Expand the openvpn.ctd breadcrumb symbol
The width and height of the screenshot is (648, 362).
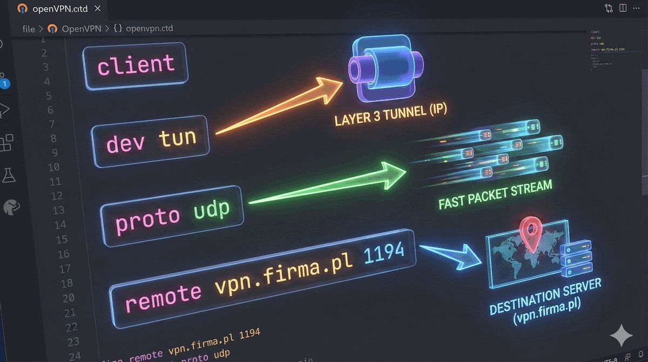(149, 28)
